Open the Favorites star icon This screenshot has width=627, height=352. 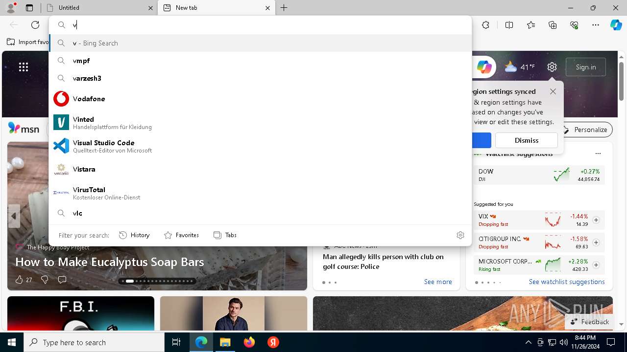(531, 25)
